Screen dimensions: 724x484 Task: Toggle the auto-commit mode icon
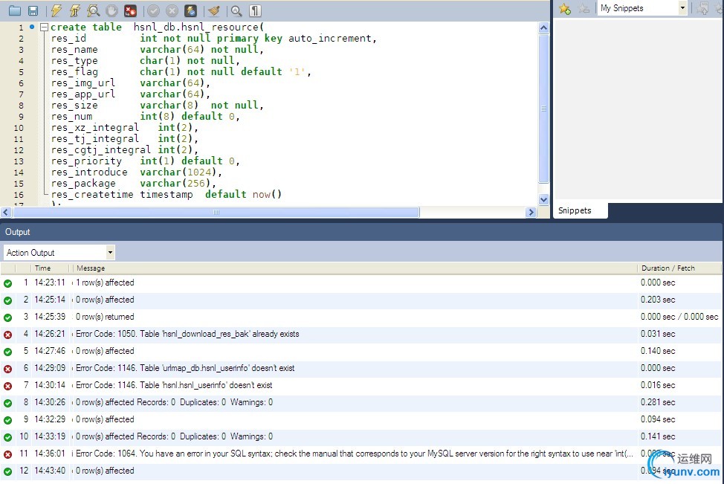[190, 10]
